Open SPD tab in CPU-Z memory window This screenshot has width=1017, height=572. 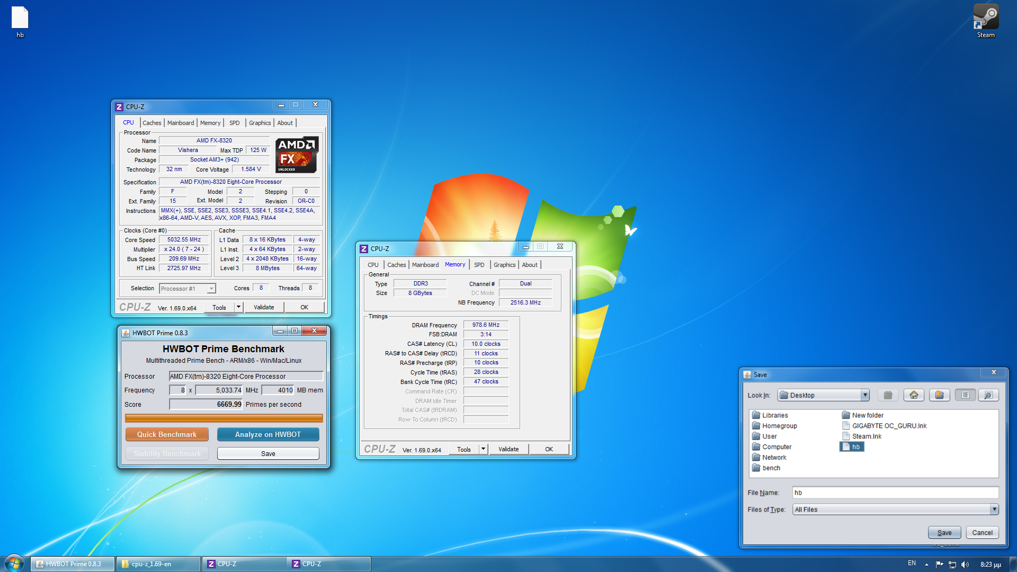pos(479,265)
